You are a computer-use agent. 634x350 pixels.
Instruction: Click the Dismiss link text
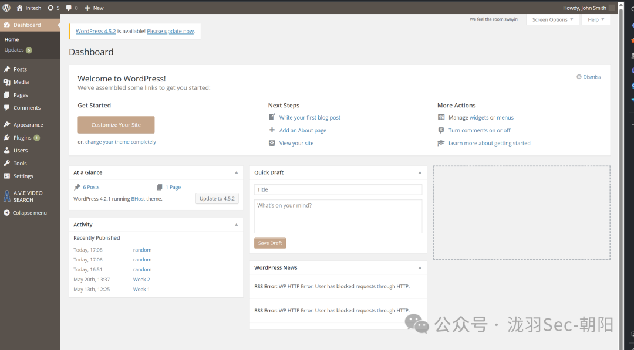pyautogui.click(x=592, y=77)
